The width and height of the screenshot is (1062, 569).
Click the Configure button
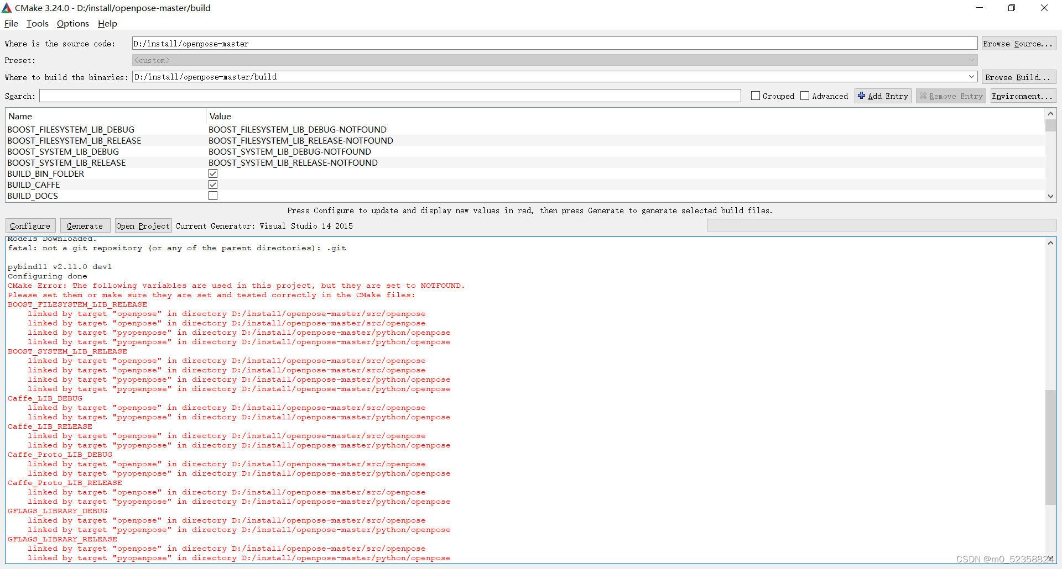30,226
